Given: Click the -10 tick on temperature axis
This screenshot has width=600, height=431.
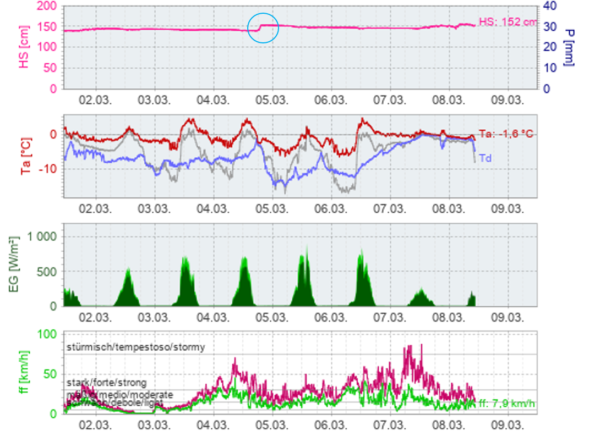Looking at the screenshot, I should (x=48, y=169).
